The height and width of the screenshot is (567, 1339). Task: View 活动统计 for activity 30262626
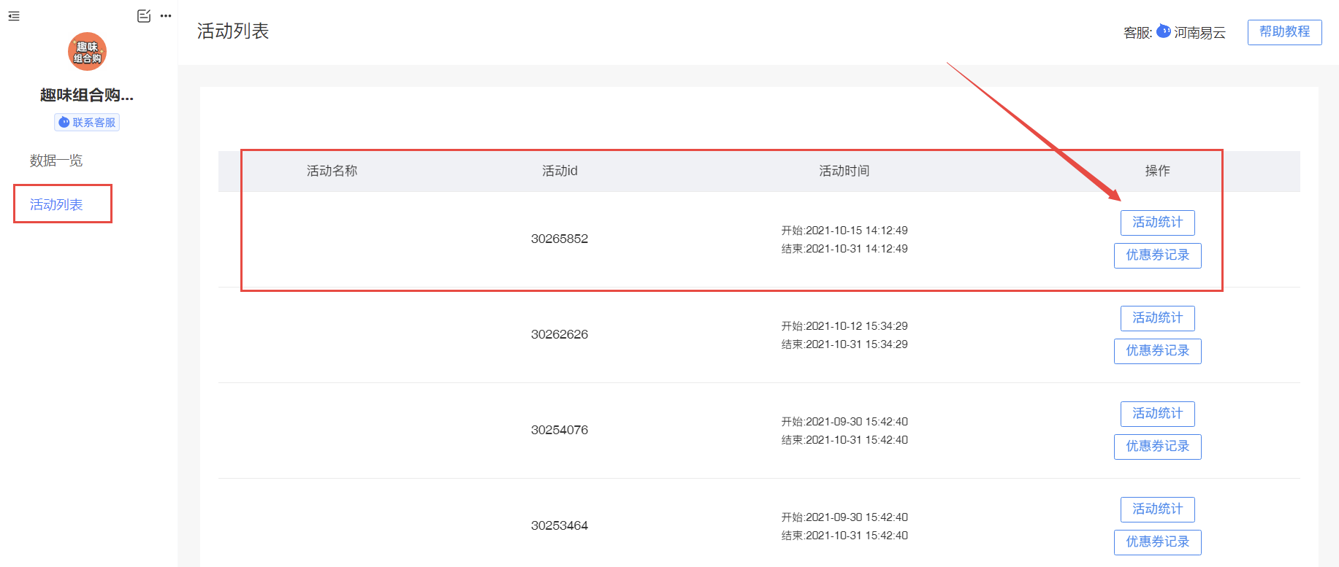(1157, 318)
